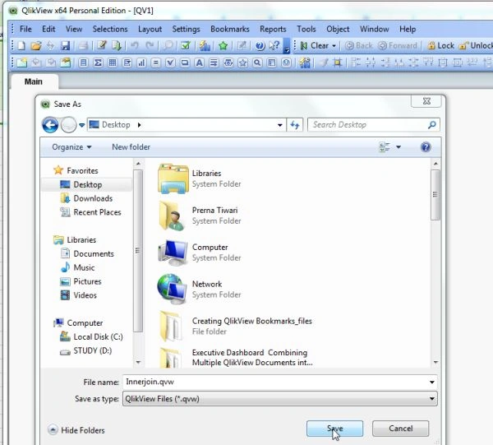The image size is (493, 445).
Task: Click the Reload script icon with green arrow
Action: click(117, 45)
